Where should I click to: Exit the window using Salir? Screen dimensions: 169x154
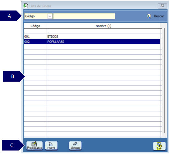pyautogui.click(x=159, y=146)
